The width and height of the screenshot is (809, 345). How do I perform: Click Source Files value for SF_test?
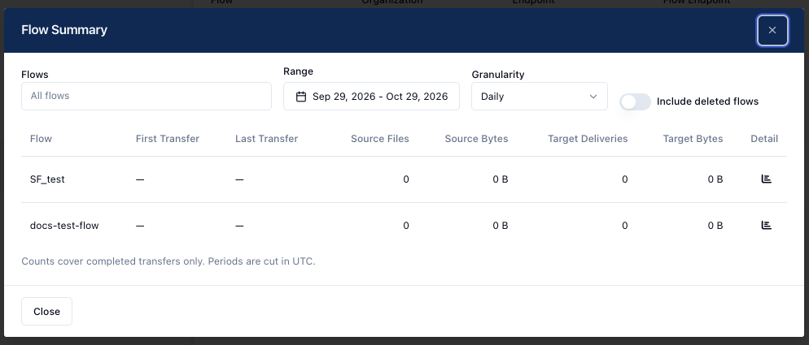click(x=406, y=179)
